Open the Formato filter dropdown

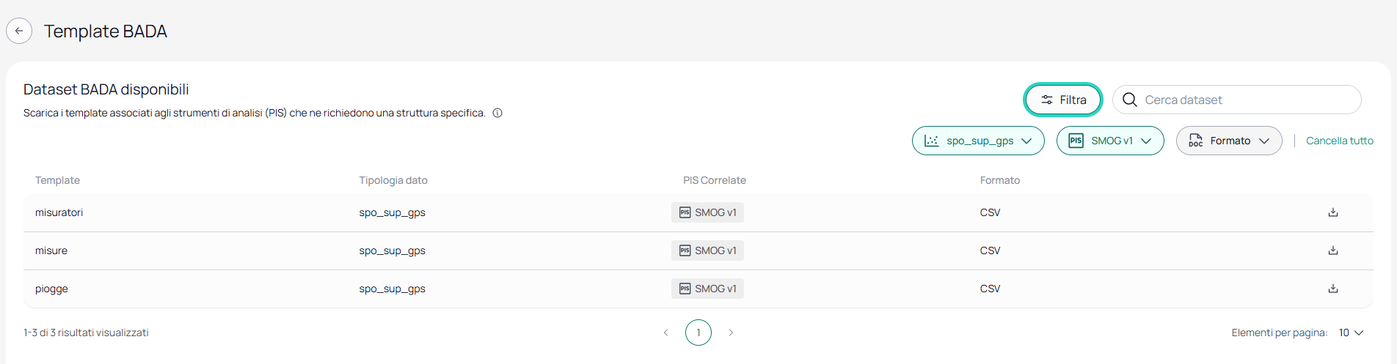(1229, 141)
